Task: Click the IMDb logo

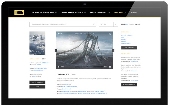Action: point(19,13)
